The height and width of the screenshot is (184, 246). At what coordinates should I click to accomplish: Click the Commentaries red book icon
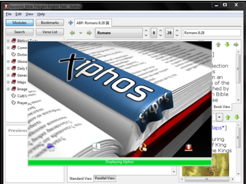point(14,48)
